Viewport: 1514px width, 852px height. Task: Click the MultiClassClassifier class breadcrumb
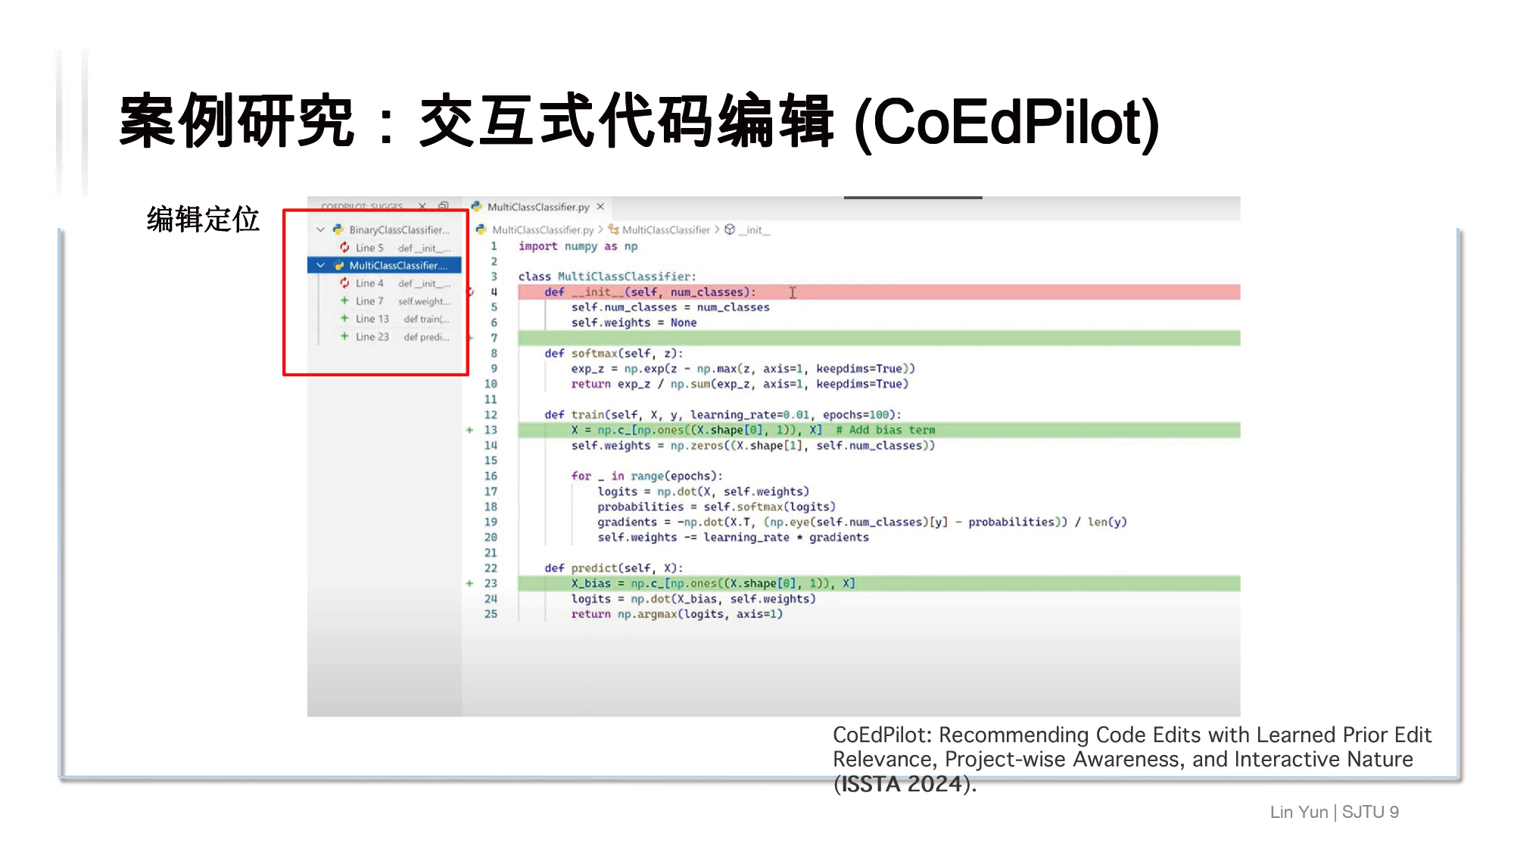point(666,229)
